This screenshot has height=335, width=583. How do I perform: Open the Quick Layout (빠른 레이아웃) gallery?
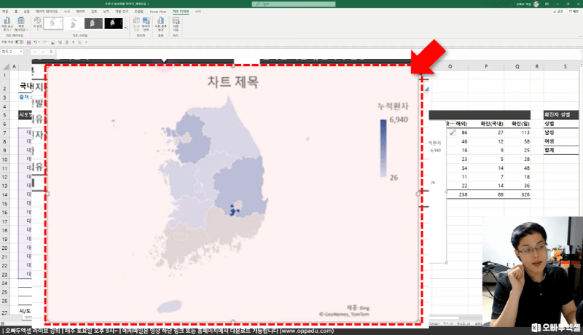click(x=21, y=24)
